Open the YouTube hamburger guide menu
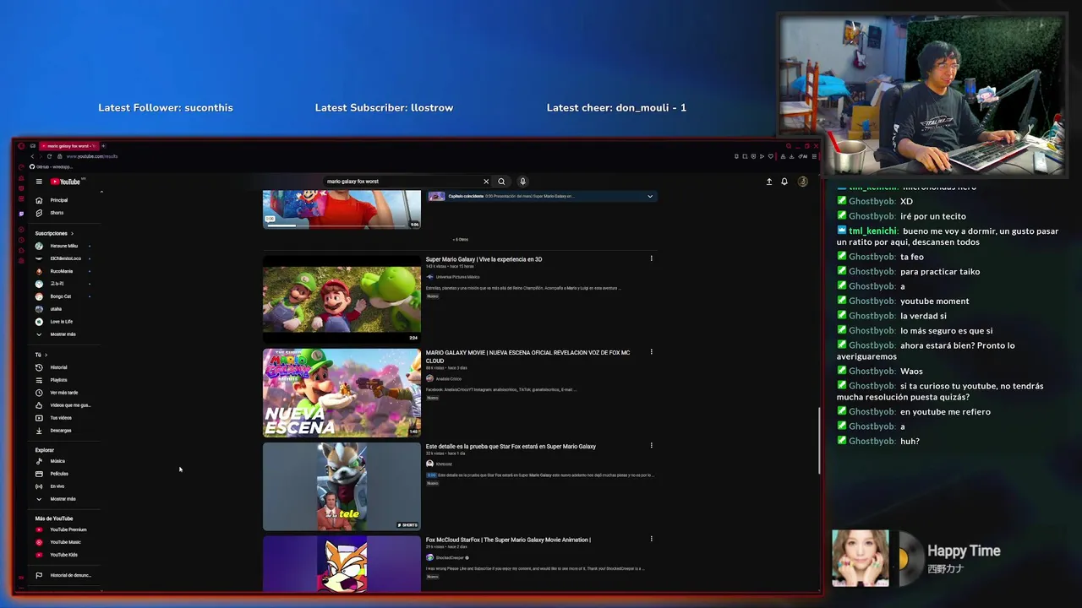The width and height of the screenshot is (1082, 608). tap(39, 182)
